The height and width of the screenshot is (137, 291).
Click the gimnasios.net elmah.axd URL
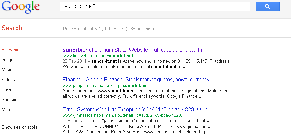[x=124, y=115]
